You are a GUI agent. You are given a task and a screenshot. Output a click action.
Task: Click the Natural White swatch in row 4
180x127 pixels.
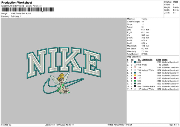point(135,70)
